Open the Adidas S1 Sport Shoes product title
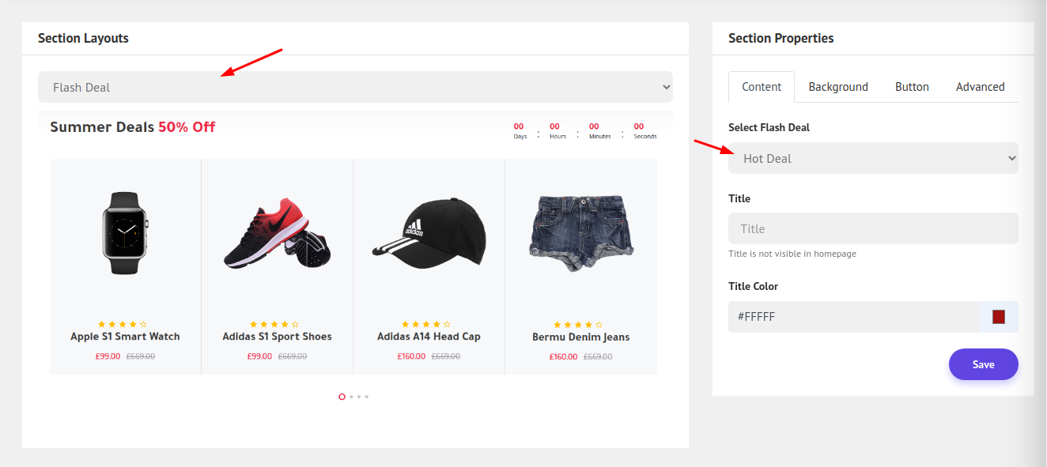 (x=277, y=337)
